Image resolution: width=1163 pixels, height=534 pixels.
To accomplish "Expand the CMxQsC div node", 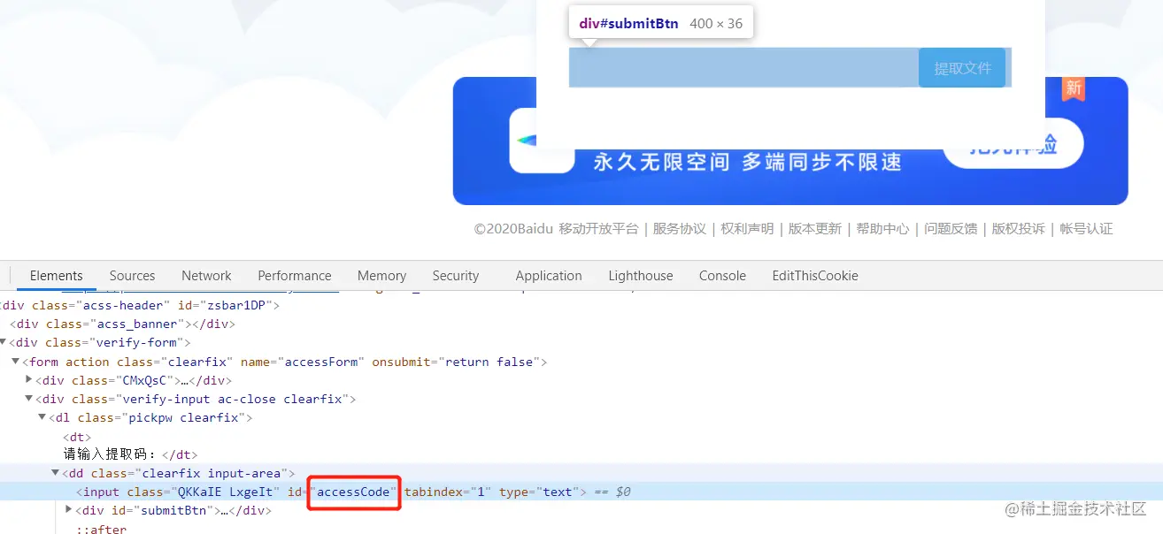I will 29,379.
